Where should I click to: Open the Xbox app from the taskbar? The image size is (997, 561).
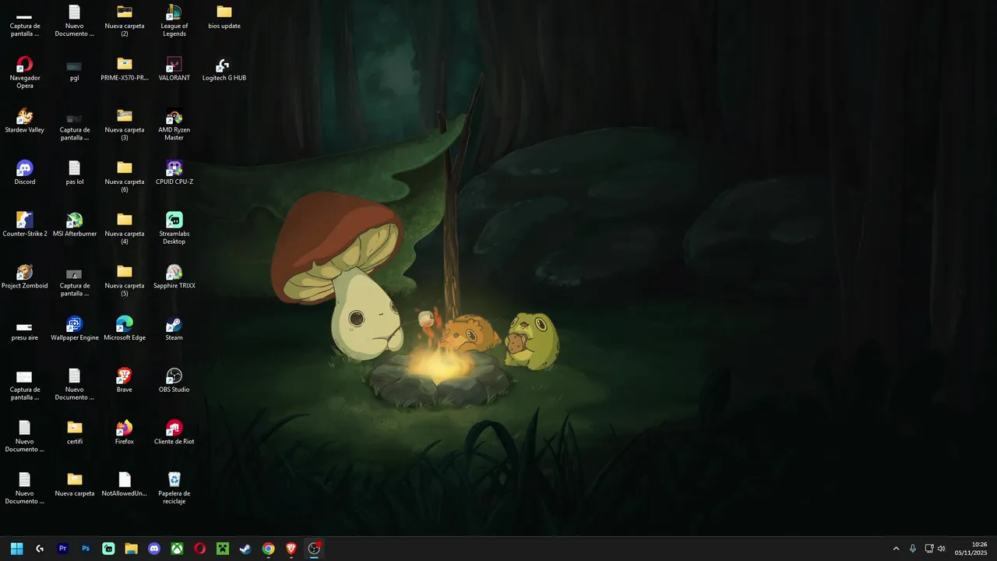pyautogui.click(x=177, y=549)
